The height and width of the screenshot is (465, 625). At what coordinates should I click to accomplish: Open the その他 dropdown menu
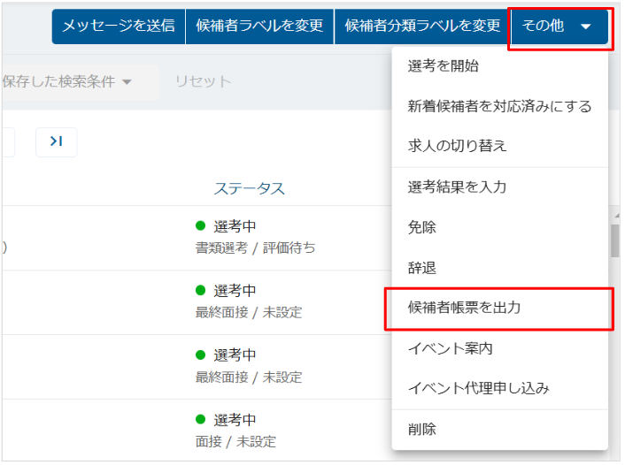(559, 27)
